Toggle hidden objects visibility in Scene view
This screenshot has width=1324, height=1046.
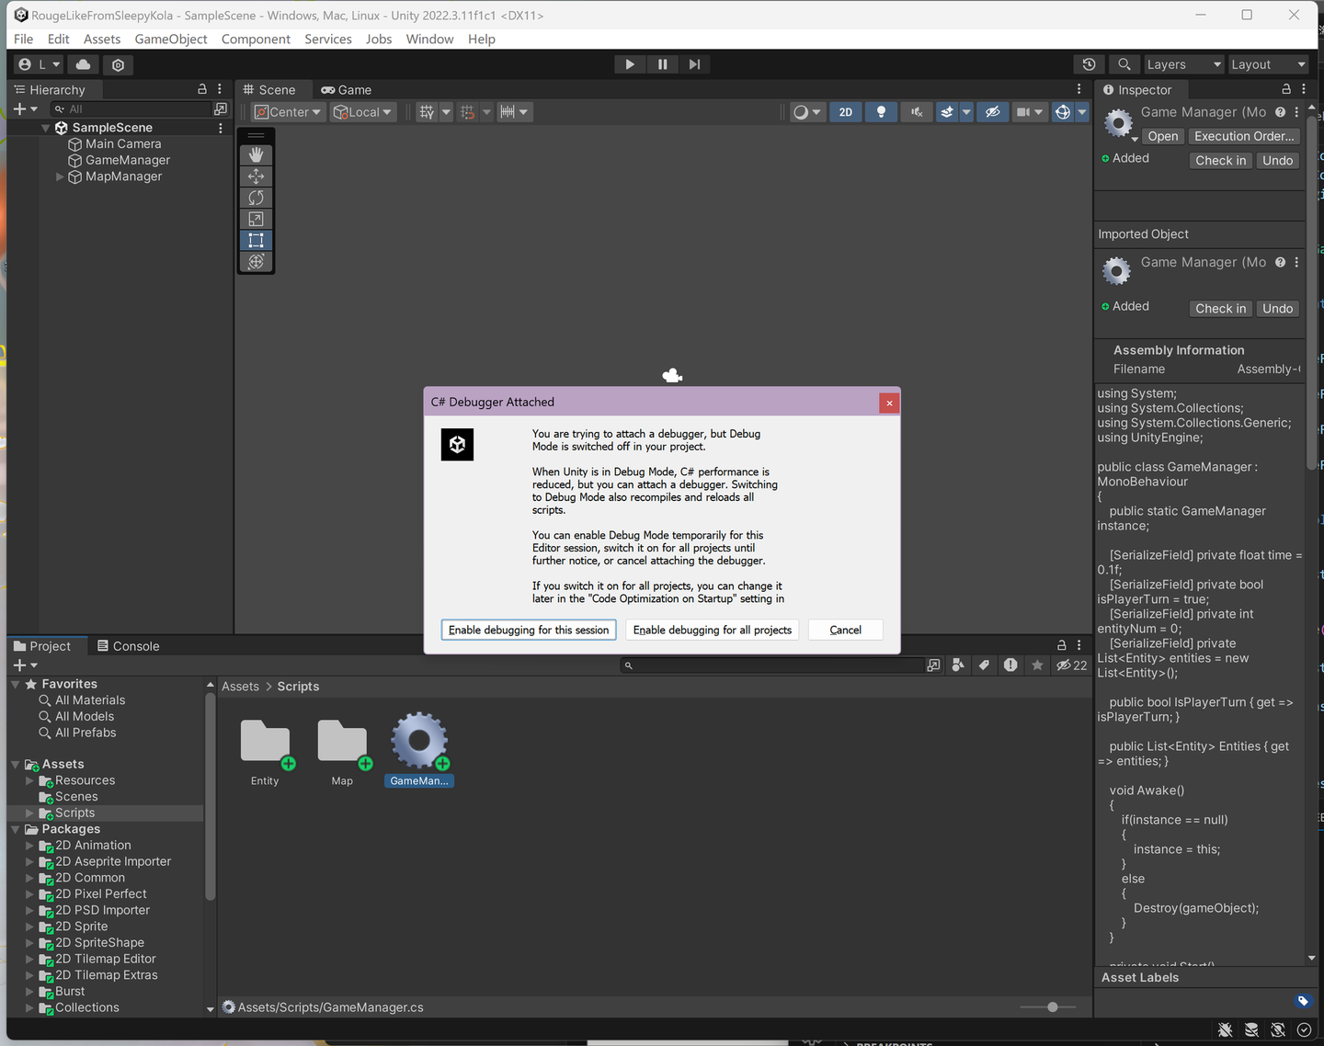click(993, 111)
